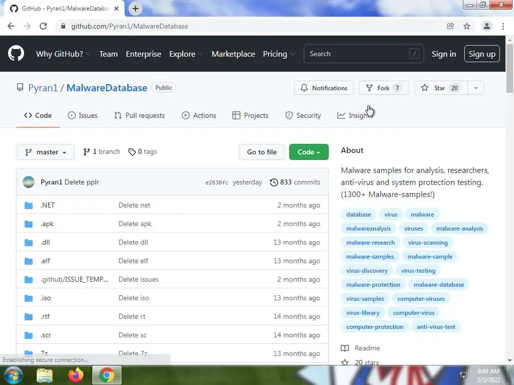Image resolution: width=514 pixels, height=385 pixels.
Task: Click the .NET folder icon
Action: click(29, 205)
